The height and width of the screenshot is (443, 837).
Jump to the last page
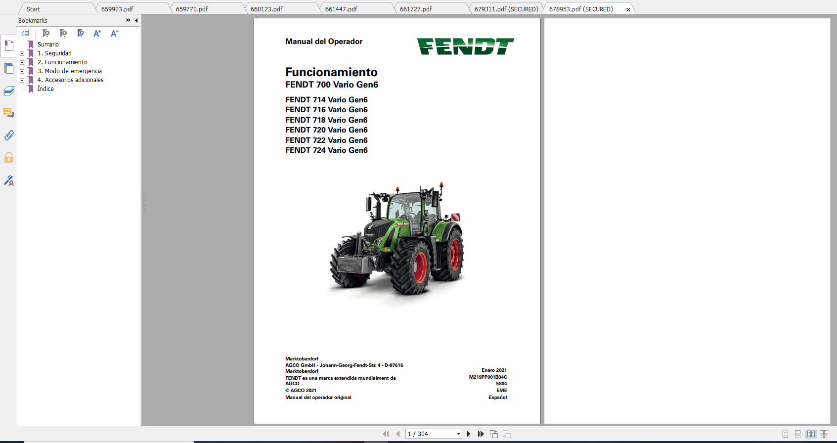481,434
